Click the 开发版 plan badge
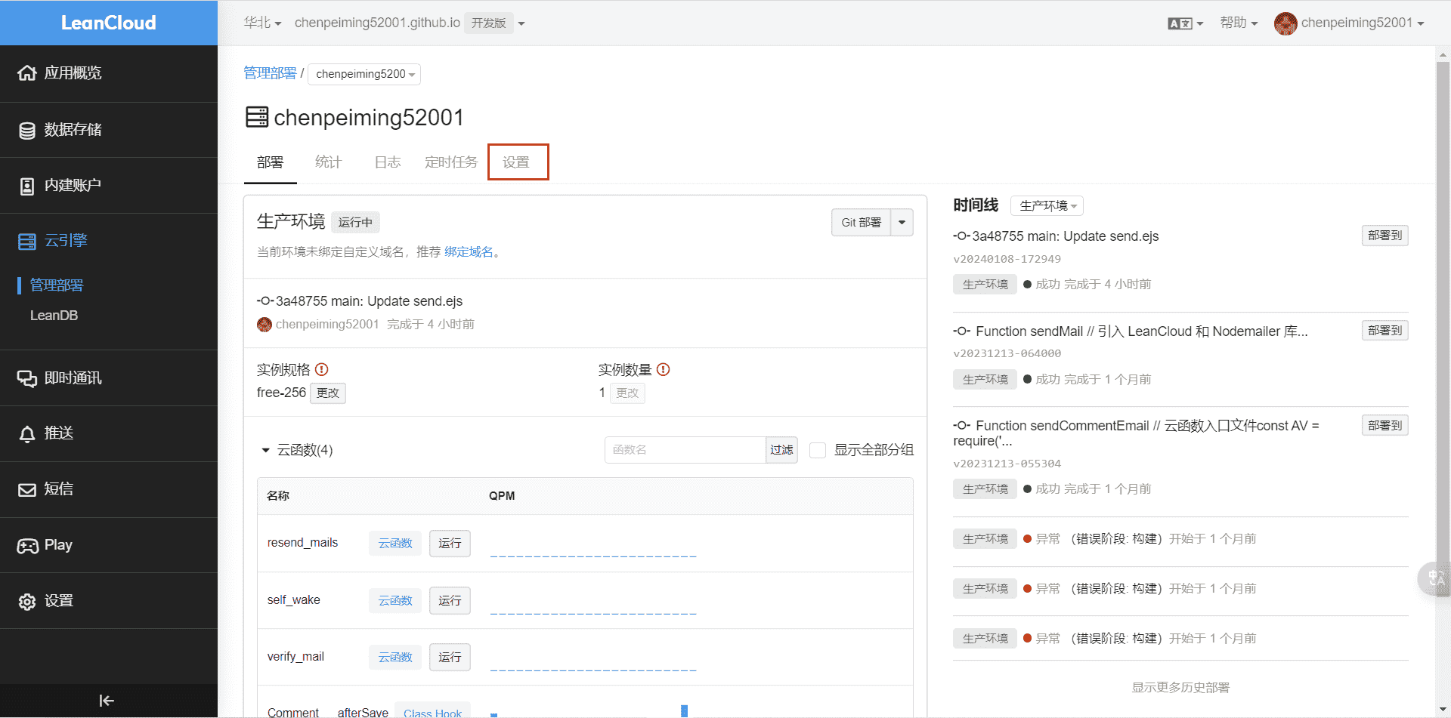Viewport: 1451px width, 718px height. [488, 23]
